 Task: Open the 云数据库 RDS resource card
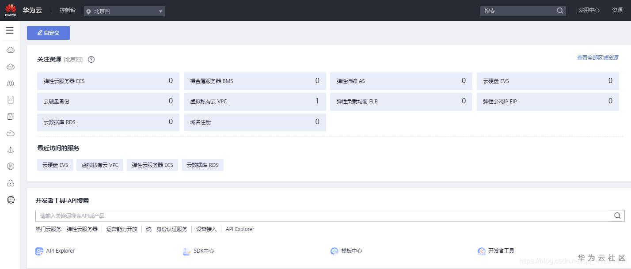108,122
